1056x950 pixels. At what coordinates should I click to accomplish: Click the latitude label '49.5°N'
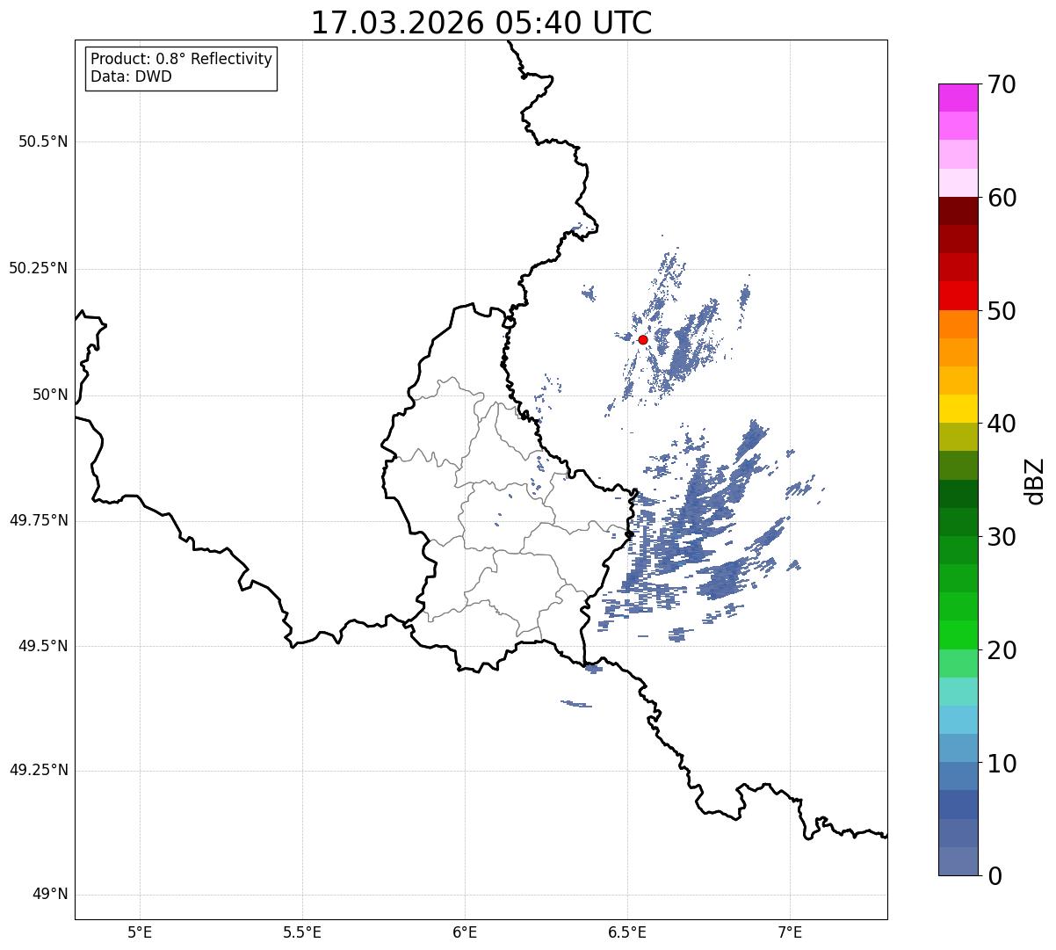(x=42, y=646)
